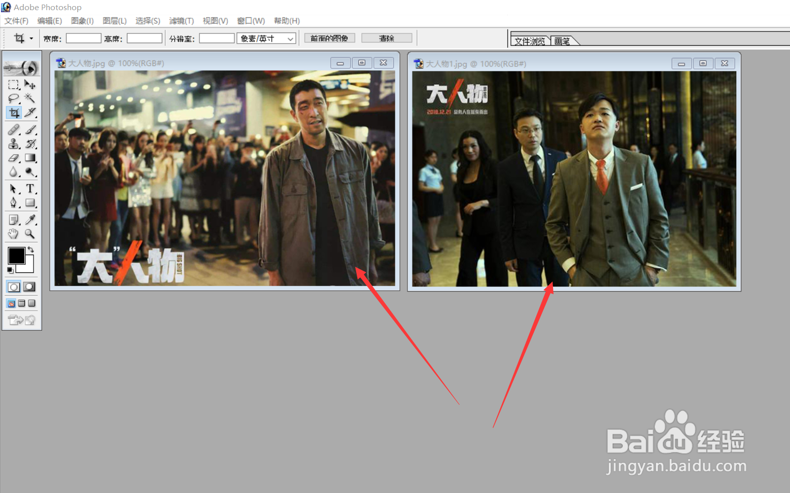
Task: Open the 图象(I) menu
Action: [82, 21]
